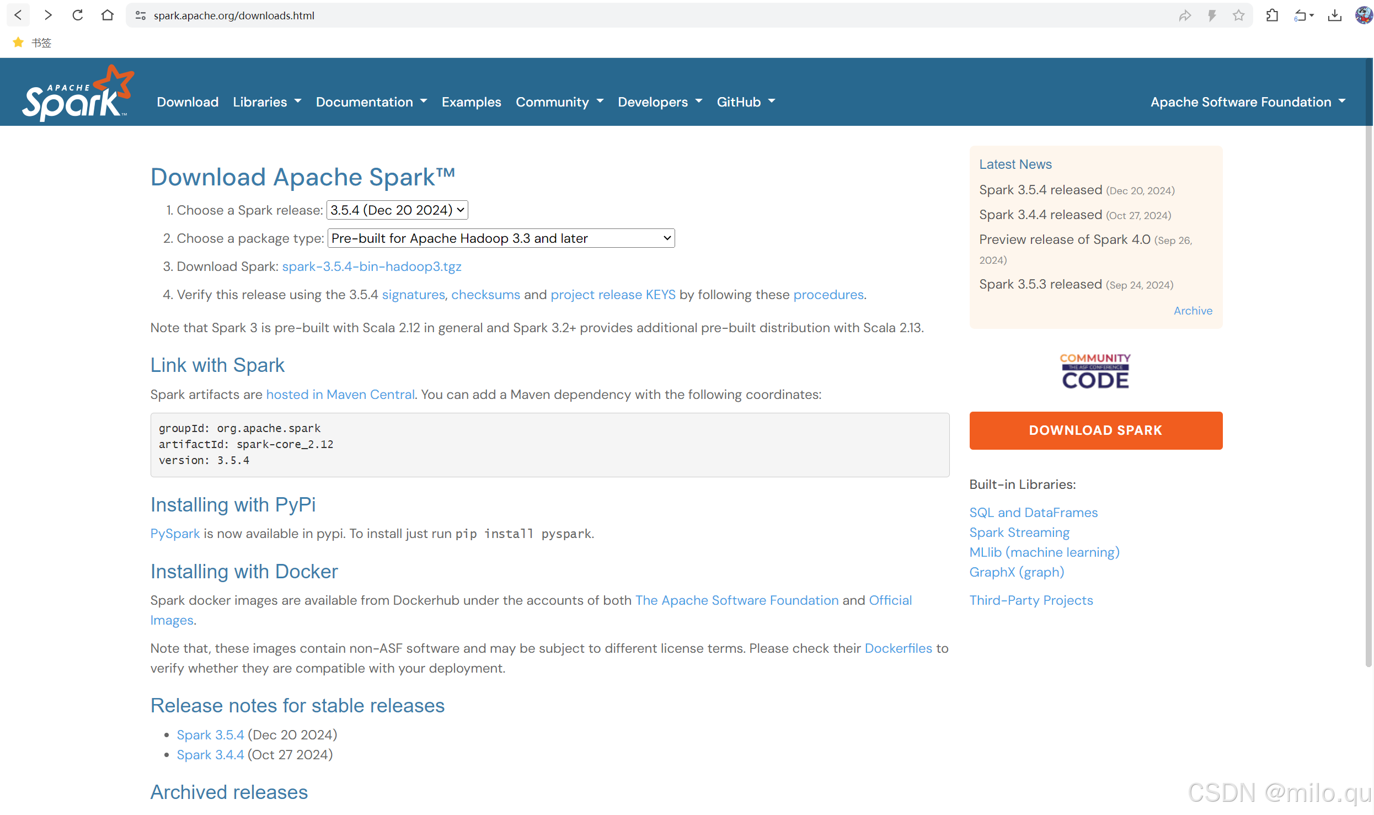This screenshot has width=1374, height=815.
Task: Open browser downloads tray icon
Action: (1334, 15)
